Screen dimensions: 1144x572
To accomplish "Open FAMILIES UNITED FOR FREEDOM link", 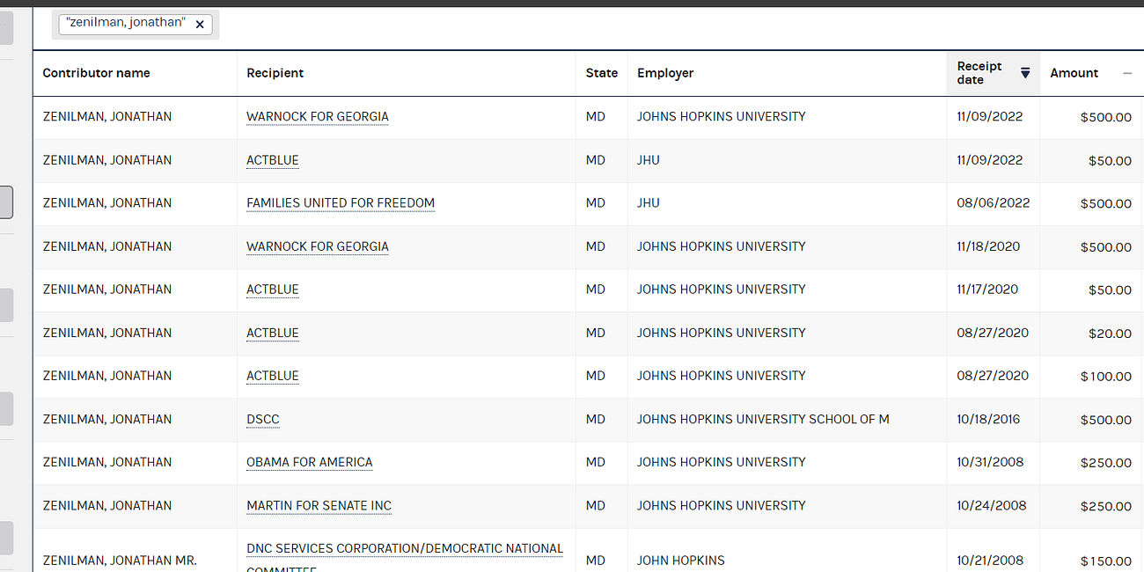I will point(341,203).
